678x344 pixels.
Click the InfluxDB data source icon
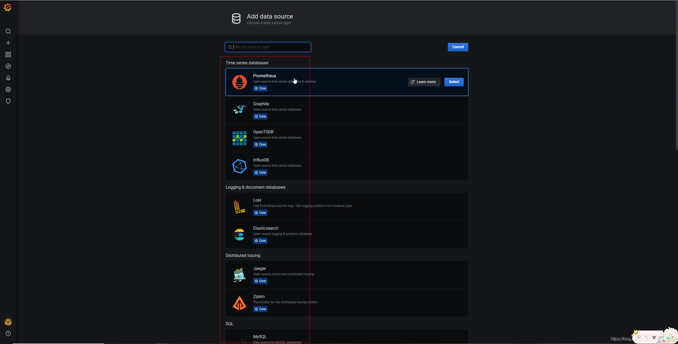coord(238,166)
